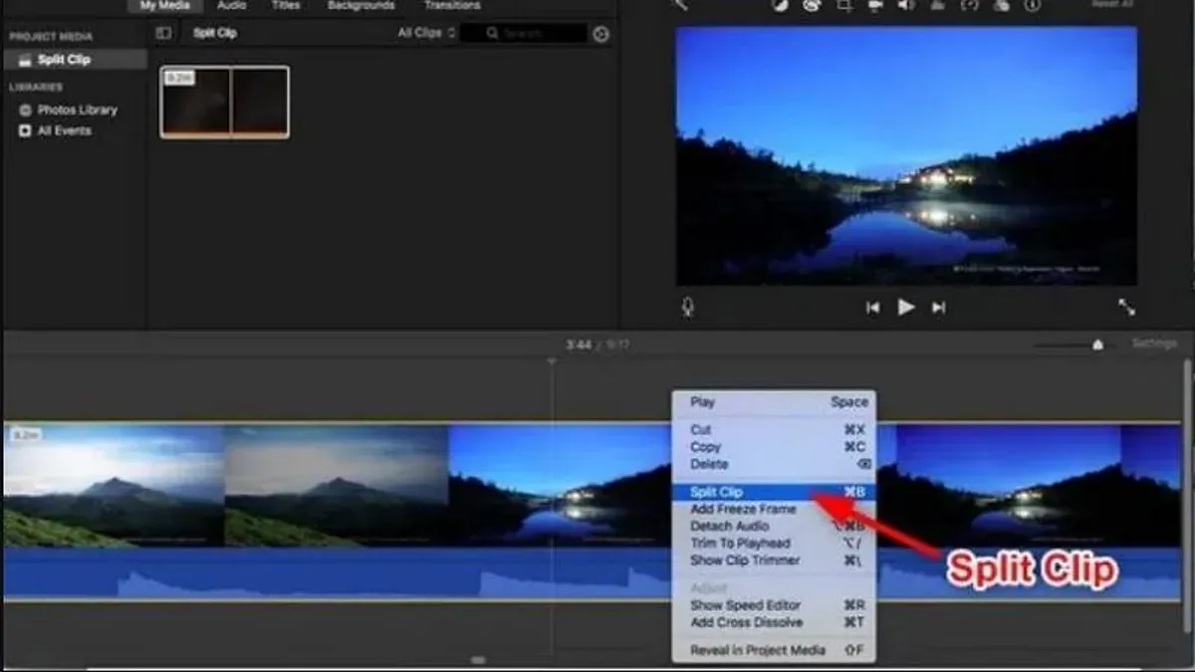Play the video in the viewer
Image resolution: width=1195 pixels, height=672 pixels.
(x=905, y=308)
